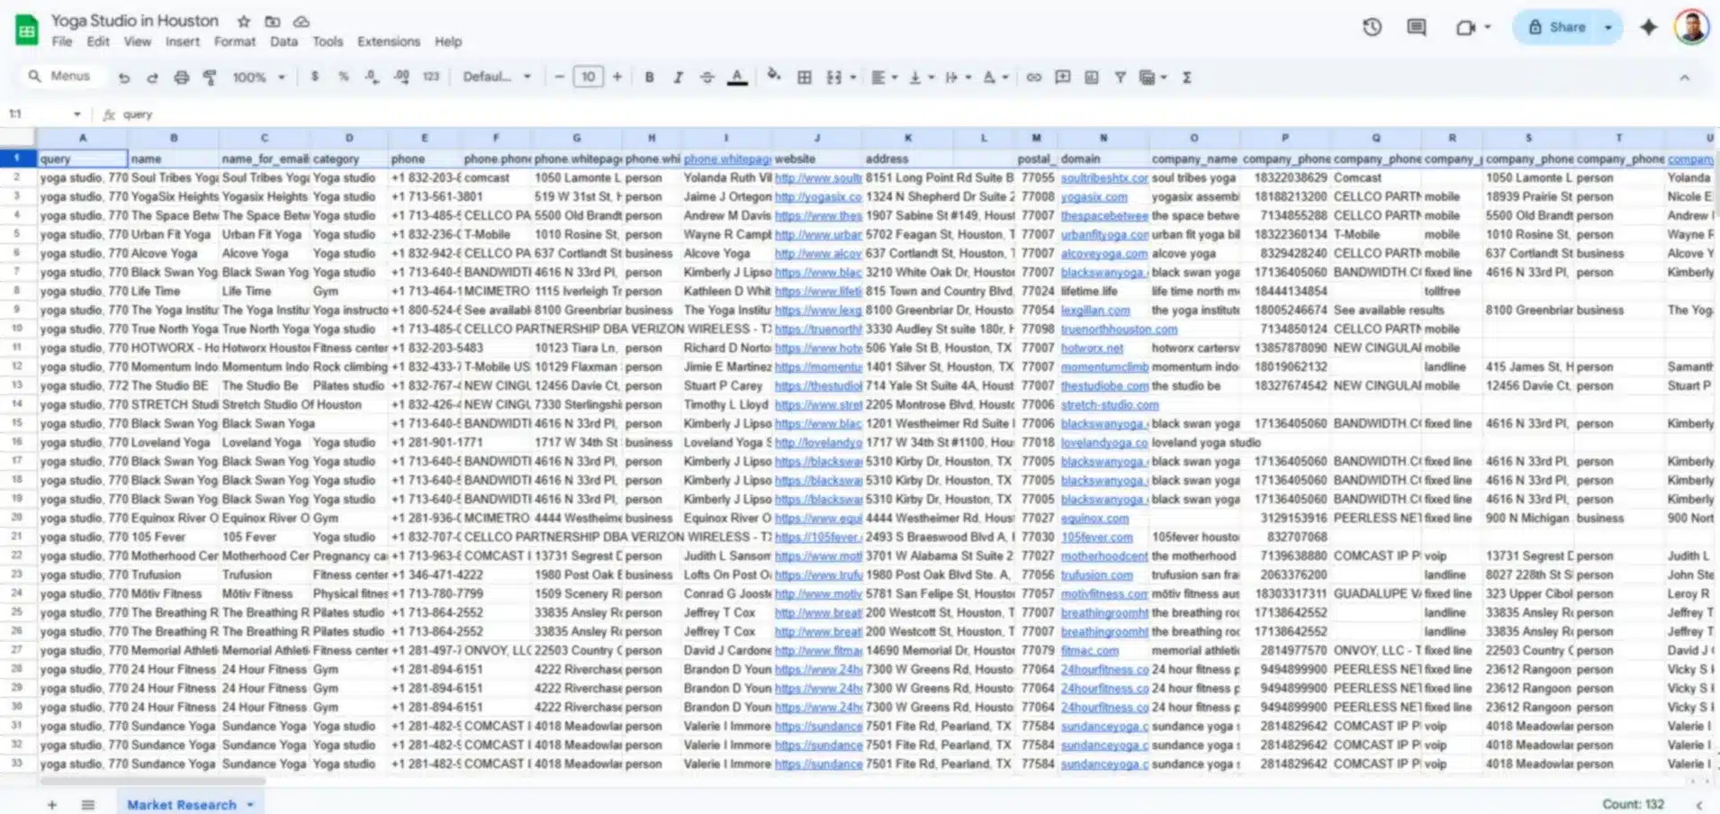Viewport: 1720px width, 814px height.
Task: Open the zoom 100% dropdown
Action: (258, 77)
